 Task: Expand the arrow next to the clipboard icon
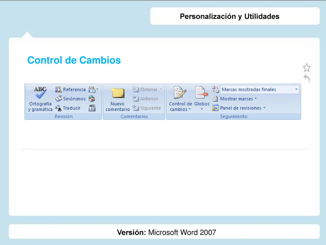pyautogui.click(x=97, y=89)
